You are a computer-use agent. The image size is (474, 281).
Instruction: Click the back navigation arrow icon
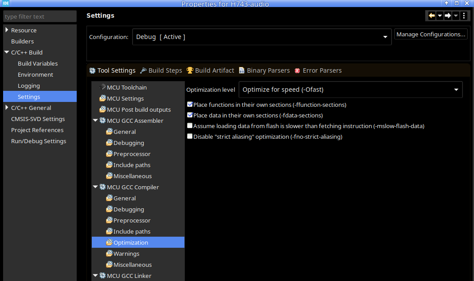(x=431, y=16)
